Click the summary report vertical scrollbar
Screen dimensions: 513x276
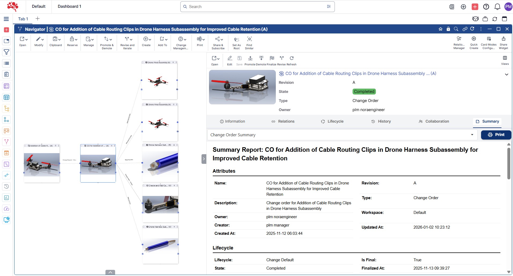[508, 163]
